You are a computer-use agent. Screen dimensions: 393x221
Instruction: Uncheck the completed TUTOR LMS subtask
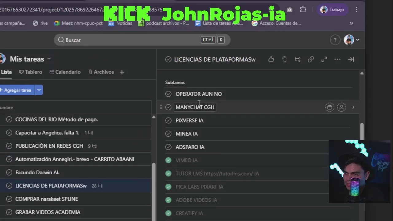point(168,173)
